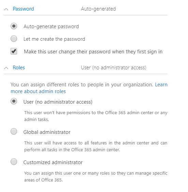Screen dimensions: 188x192
Task: Choose the 'Let me create the password' radio button
Action: pos(14,39)
